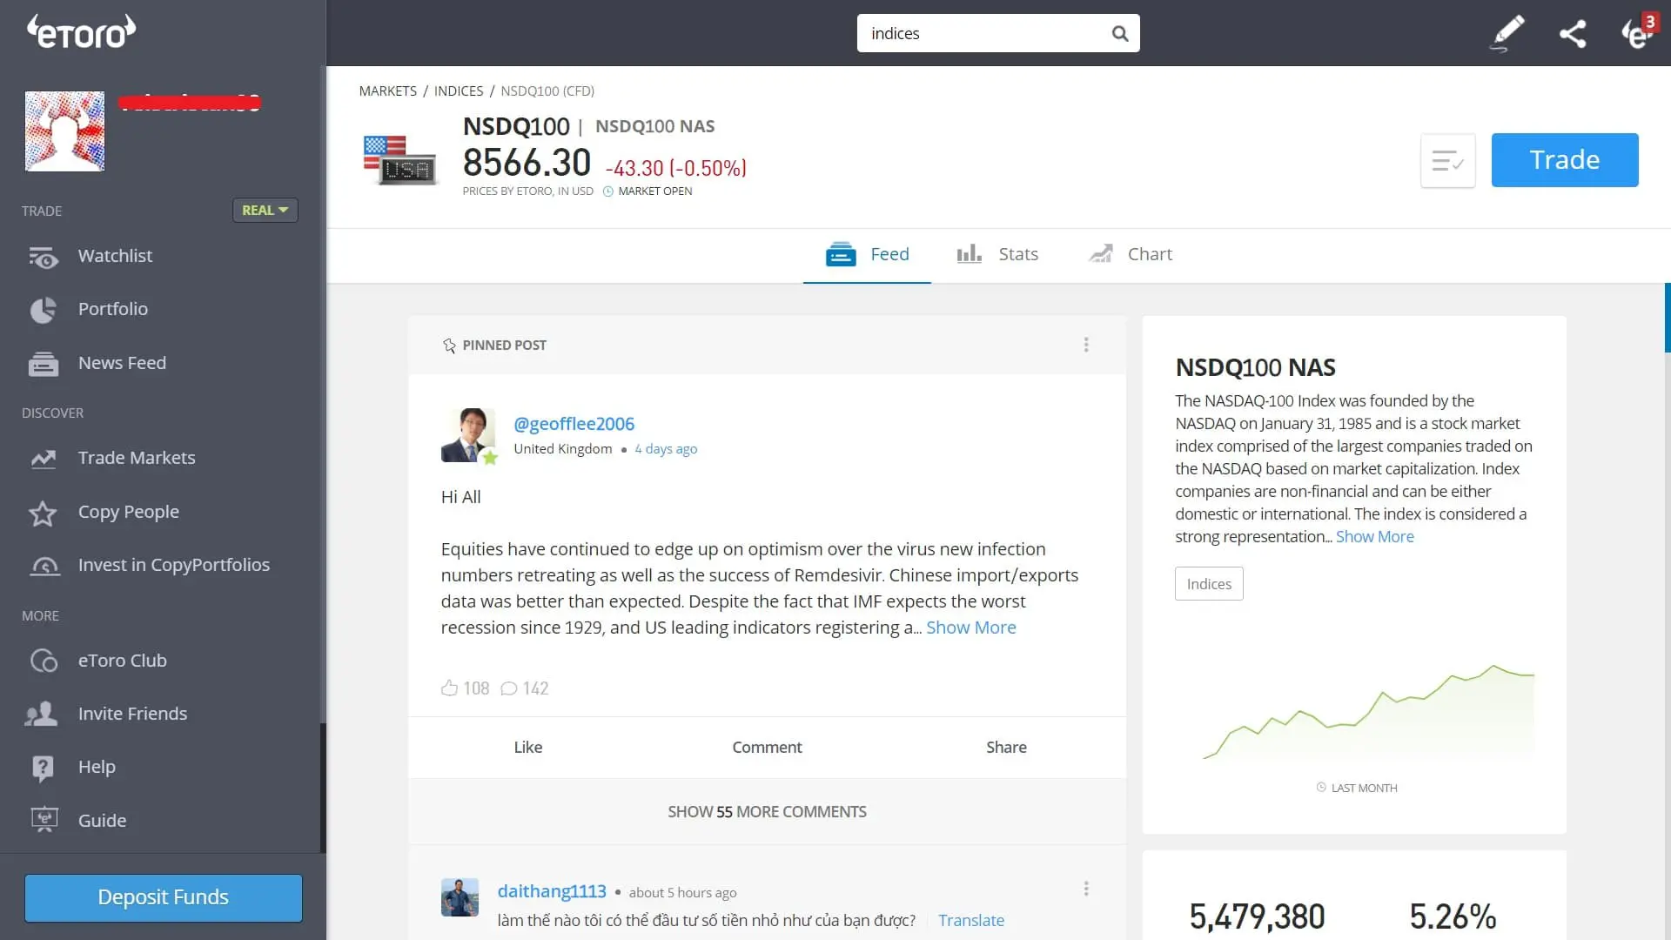Click the Share button on pinned post

[1006, 748]
